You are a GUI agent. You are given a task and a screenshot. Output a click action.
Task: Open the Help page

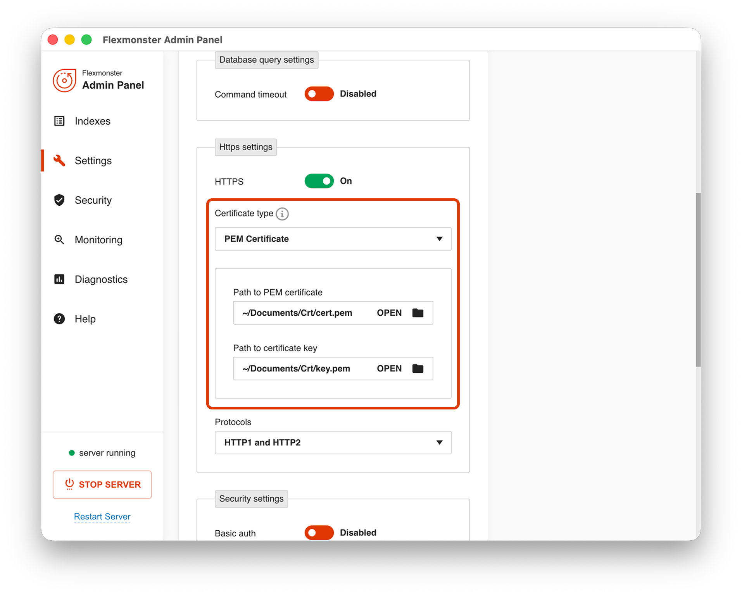(85, 318)
